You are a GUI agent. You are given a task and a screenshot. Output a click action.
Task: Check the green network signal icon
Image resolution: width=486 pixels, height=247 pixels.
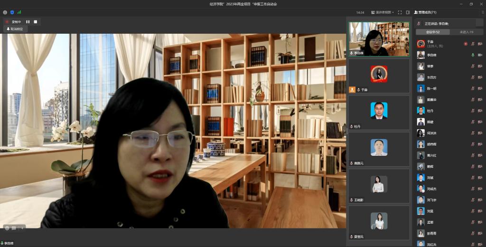19,12
